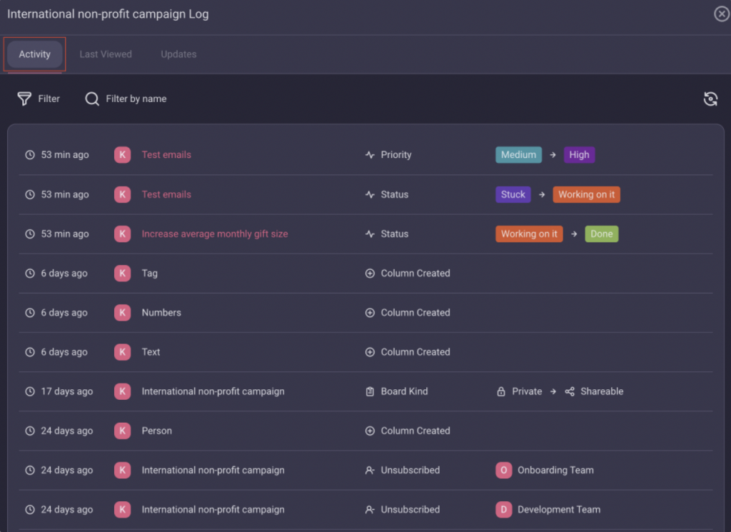Click the Medium priority label
The image size is (731, 532).
coord(518,155)
